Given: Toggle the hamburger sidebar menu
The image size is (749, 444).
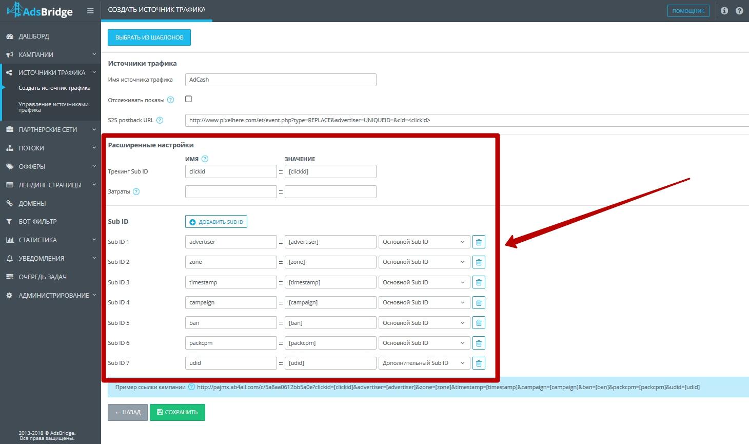Looking at the screenshot, I should point(90,11).
